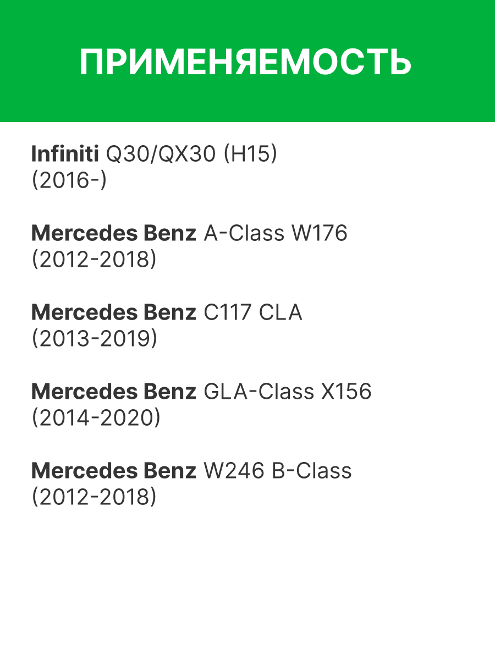495x660 pixels.
Task: Click Mercedes Benz beside A-Class W176
Action: [x=113, y=234]
